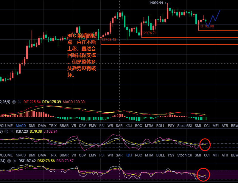This screenshot has height=183, width=238.
Task: Select highlighted MACD tab under MACD panel
Action: click(21, 126)
